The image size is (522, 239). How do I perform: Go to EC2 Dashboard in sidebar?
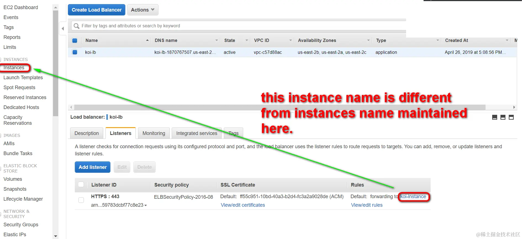click(21, 7)
